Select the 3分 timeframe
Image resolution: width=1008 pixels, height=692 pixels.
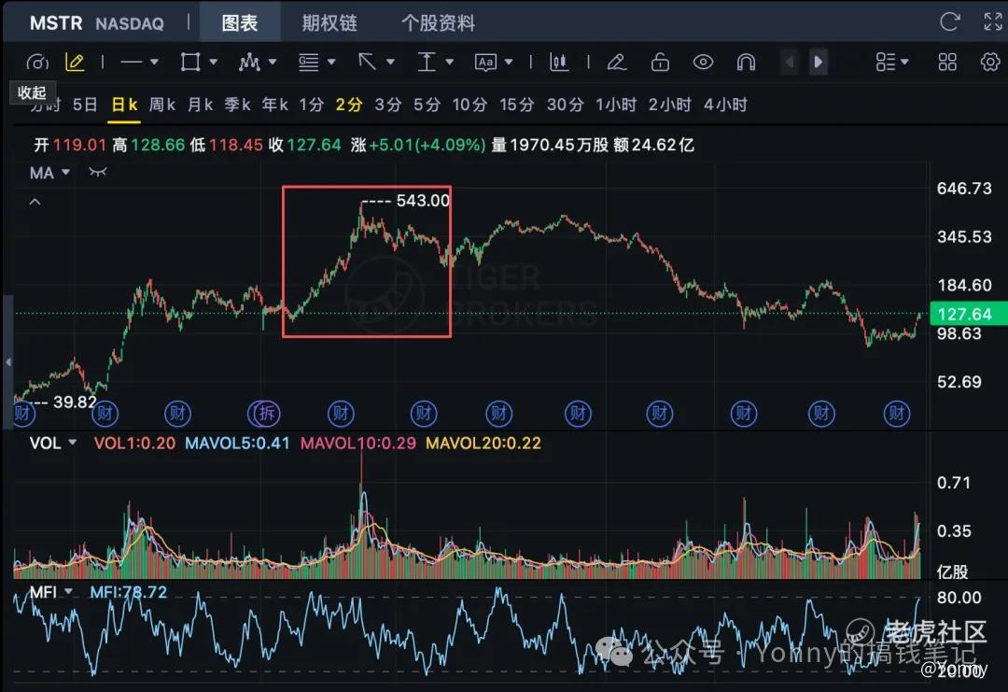388,105
